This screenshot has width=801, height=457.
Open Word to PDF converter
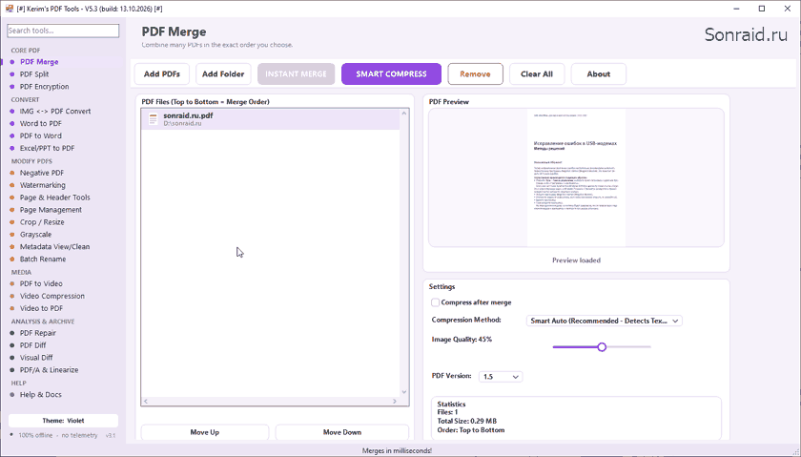pyautogui.click(x=40, y=123)
